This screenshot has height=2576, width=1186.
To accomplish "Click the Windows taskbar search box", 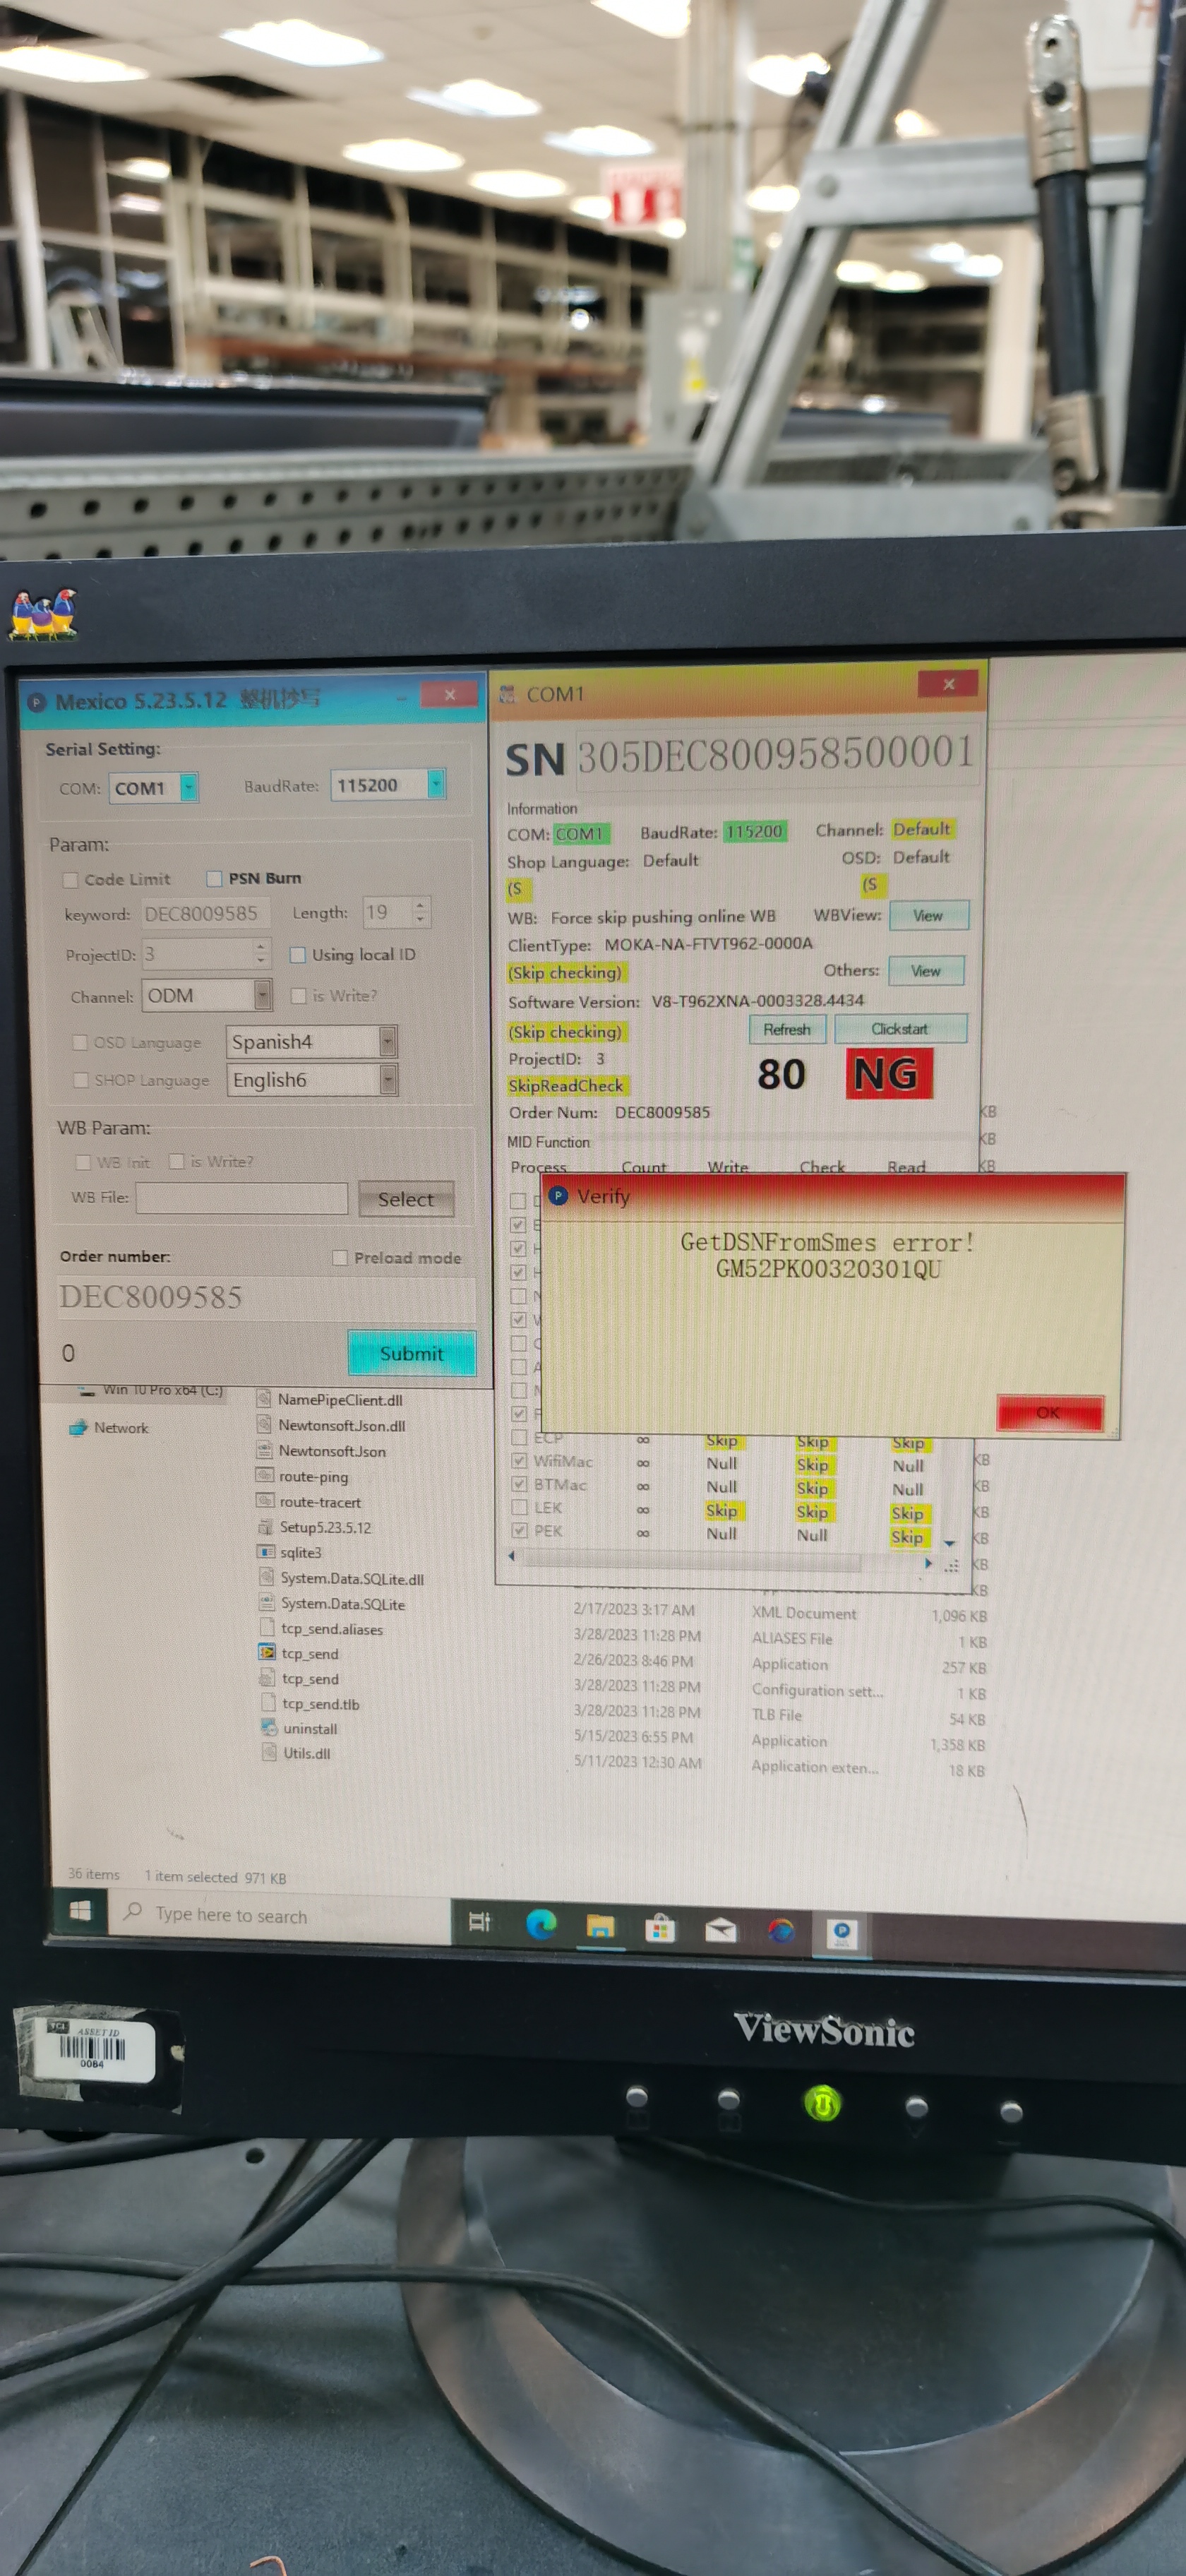I will (x=279, y=1916).
